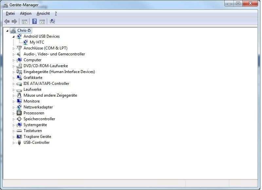Click the Speichercontroller icon
Screen dimensions: 262x190
click(x=19, y=119)
